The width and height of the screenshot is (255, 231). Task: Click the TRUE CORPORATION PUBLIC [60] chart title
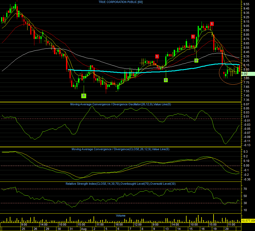point(121,2)
